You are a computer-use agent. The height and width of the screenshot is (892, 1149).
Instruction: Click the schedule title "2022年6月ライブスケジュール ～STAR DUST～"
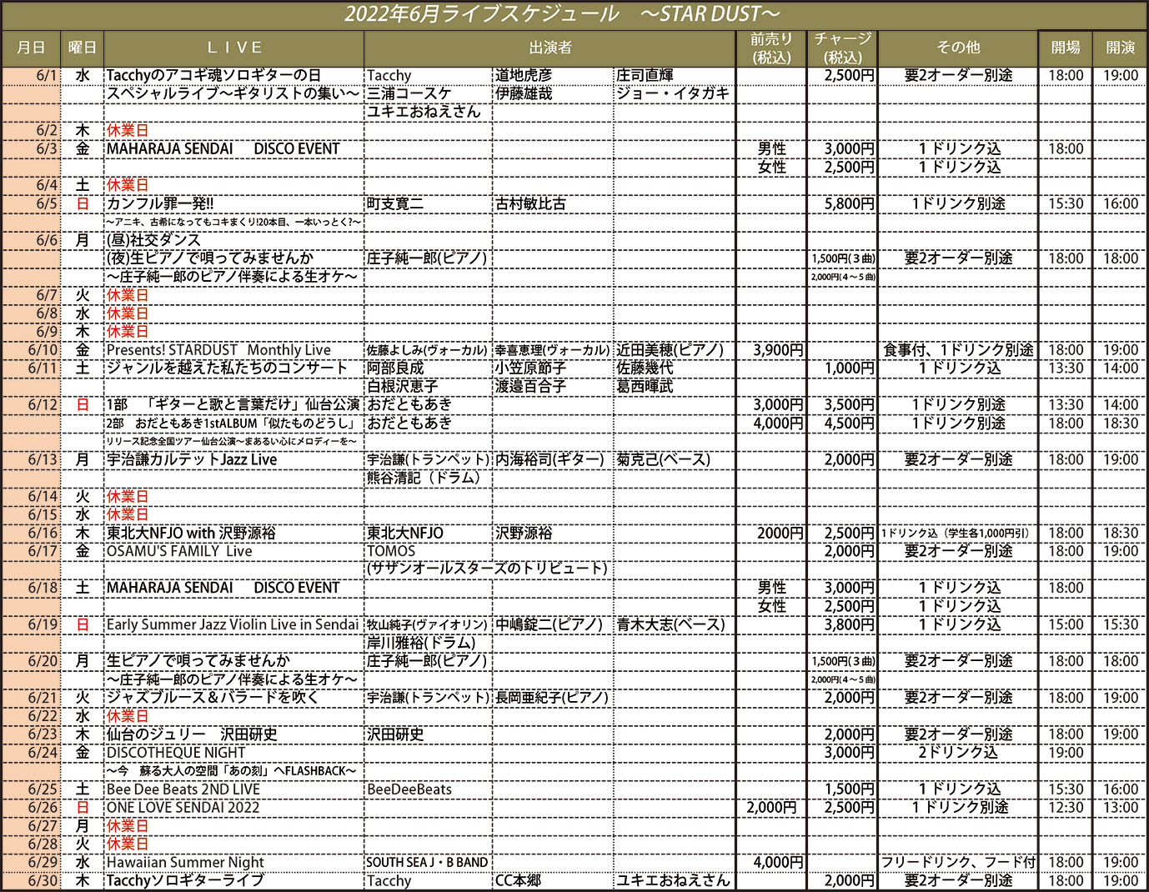tap(562, 14)
